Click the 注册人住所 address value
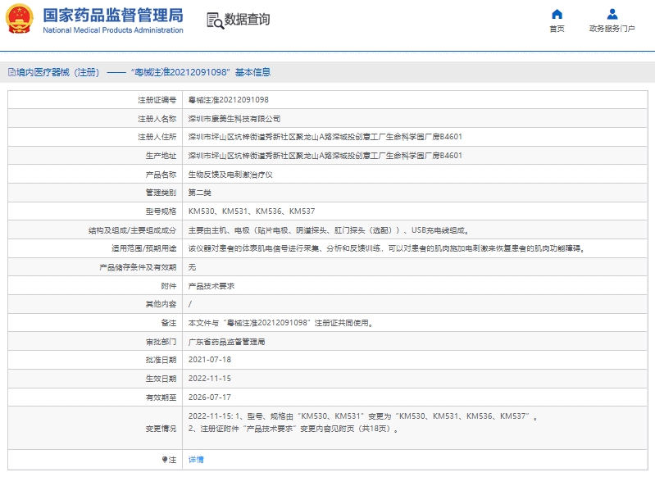Viewport: 655px width, 477px height. [x=325, y=137]
